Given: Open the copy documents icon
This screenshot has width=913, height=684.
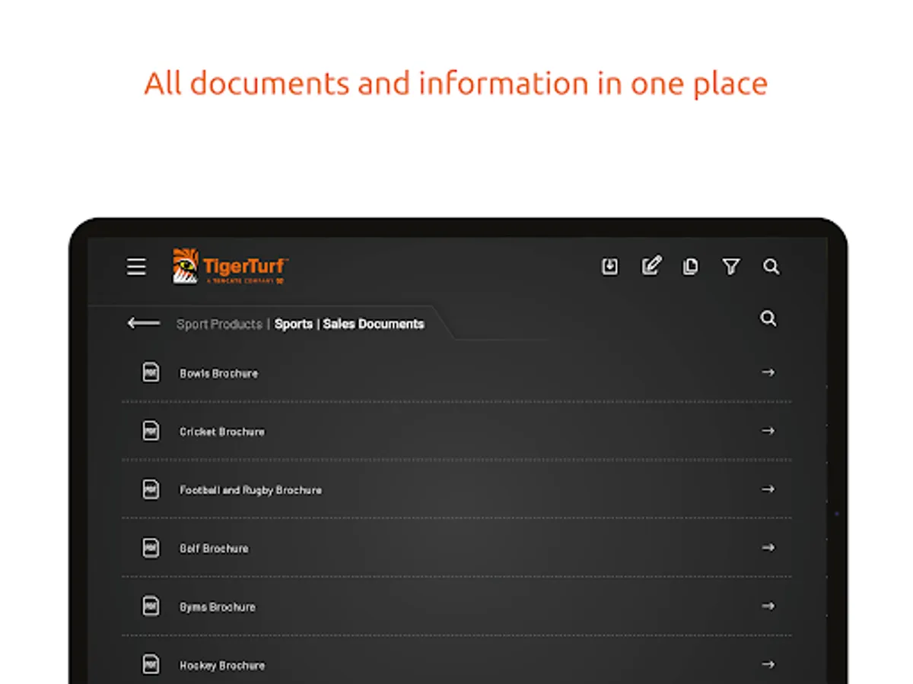Looking at the screenshot, I should click(x=690, y=267).
